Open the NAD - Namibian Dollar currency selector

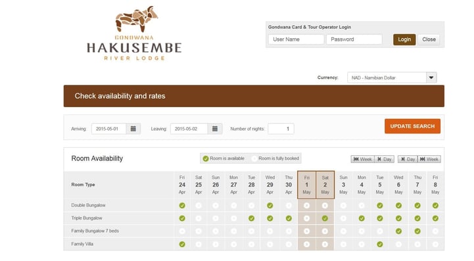coord(392,78)
